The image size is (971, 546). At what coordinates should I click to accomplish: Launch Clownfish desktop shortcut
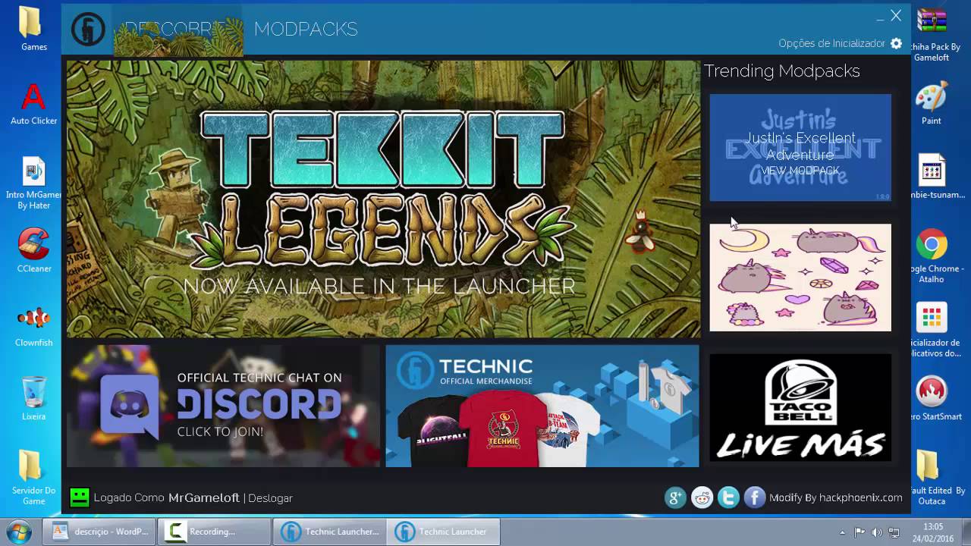pos(33,326)
